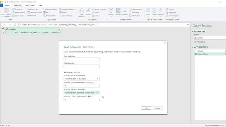Click Count Rows command
Image resolution: width=226 pixels, height=127 pixels.
pos(18,16)
